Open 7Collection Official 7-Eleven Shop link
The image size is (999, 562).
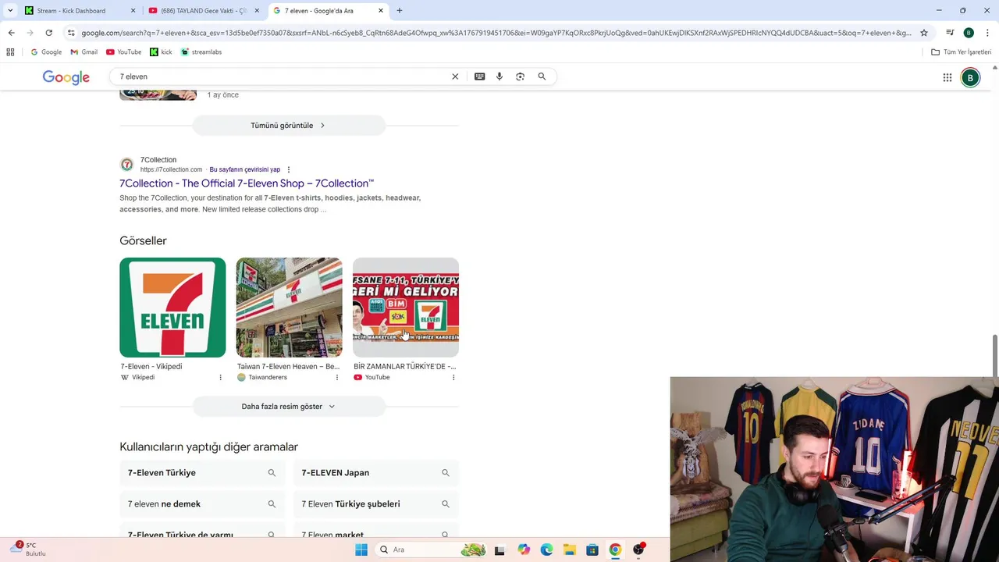click(x=247, y=183)
